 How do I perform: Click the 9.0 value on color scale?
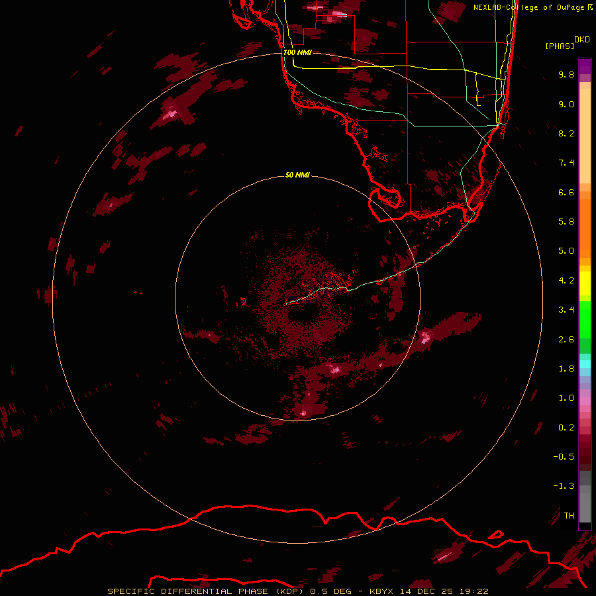pyautogui.click(x=566, y=104)
